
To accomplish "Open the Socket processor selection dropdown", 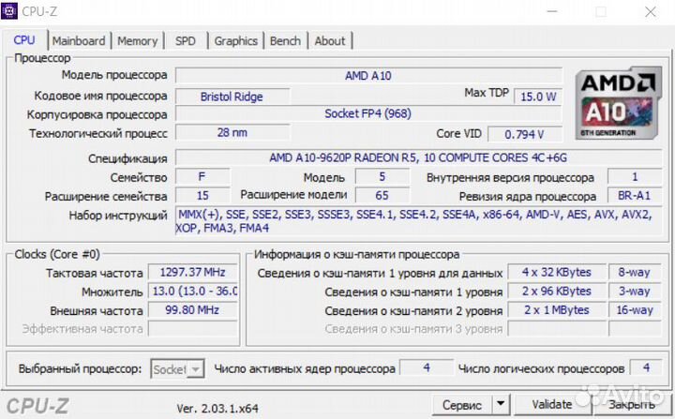I will click(x=177, y=369).
